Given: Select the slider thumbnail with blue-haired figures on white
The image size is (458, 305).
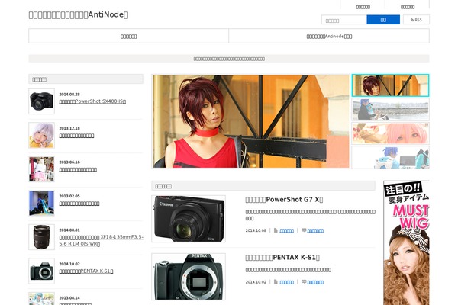Looking at the screenshot, I should coord(390,158).
